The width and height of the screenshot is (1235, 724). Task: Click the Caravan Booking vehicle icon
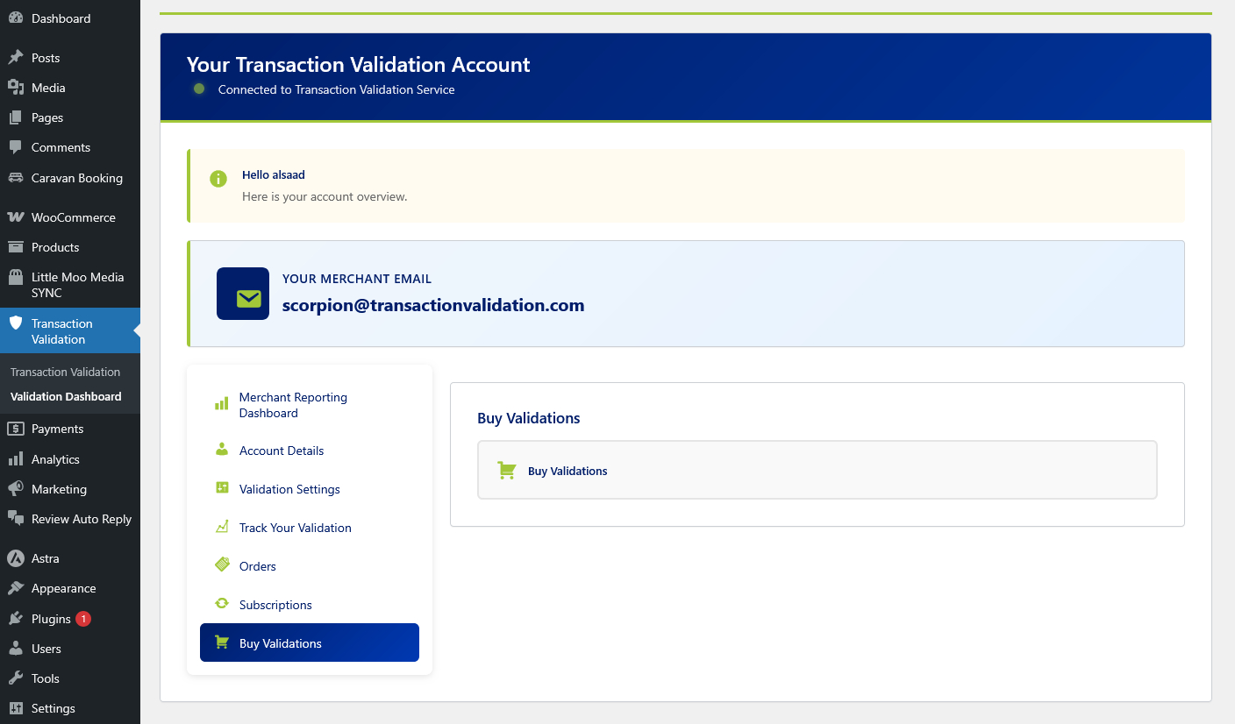coord(16,178)
